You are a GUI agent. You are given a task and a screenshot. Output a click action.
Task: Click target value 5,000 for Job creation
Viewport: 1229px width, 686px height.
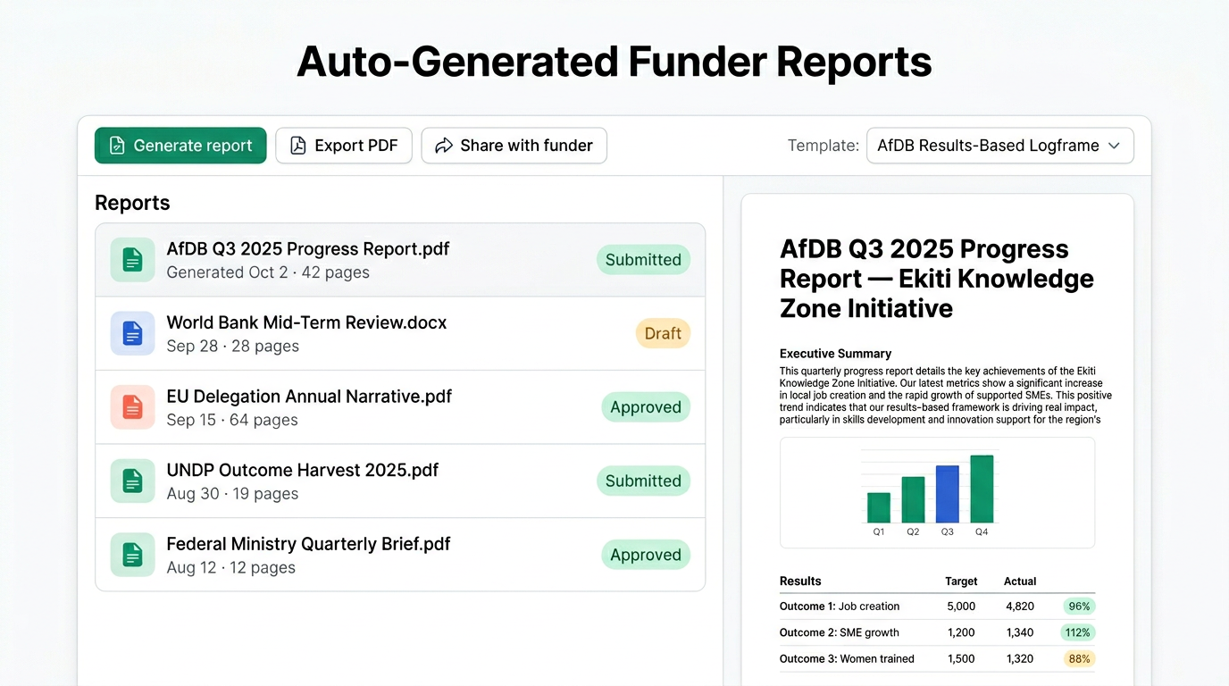pyautogui.click(x=961, y=607)
